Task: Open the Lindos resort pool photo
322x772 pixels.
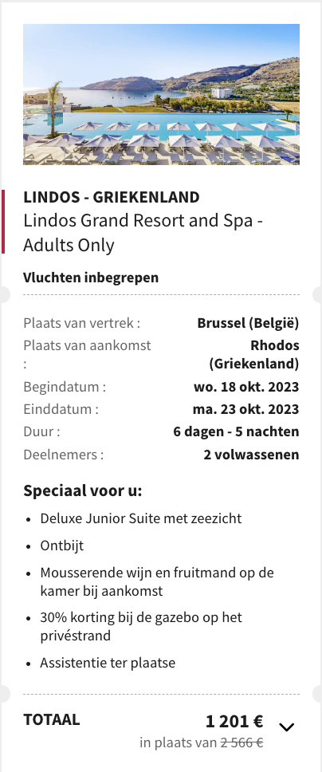Action: point(161,94)
